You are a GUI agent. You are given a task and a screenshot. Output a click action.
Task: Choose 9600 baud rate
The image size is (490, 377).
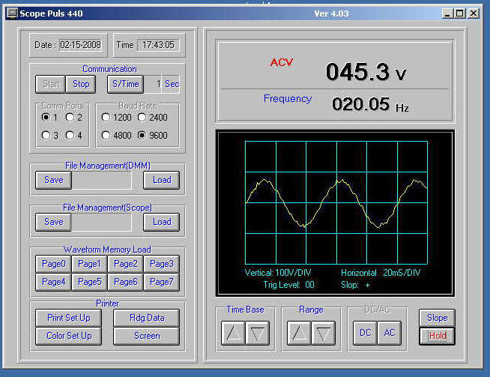pos(142,136)
